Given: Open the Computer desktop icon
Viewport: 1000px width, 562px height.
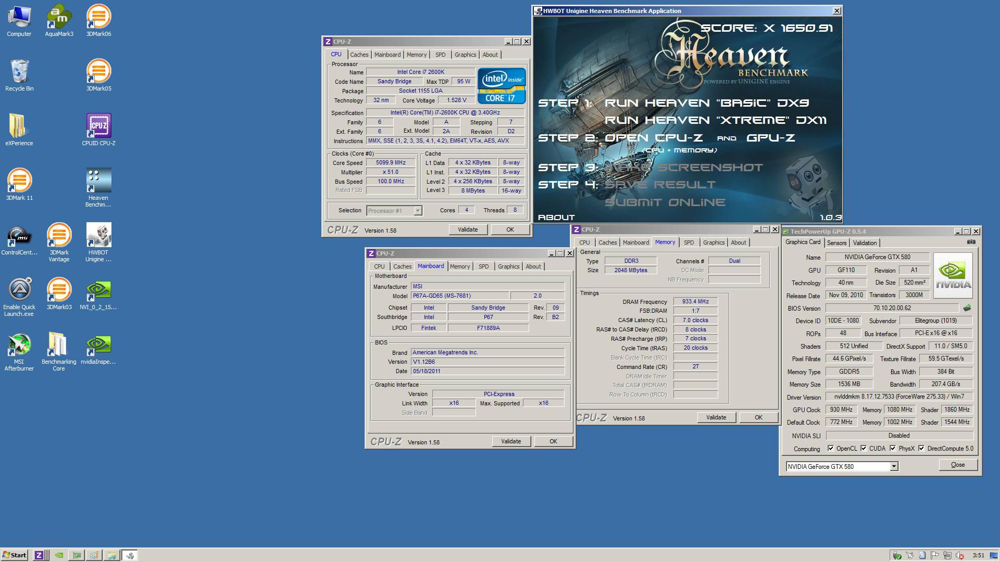Looking at the screenshot, I should (19, 21).
